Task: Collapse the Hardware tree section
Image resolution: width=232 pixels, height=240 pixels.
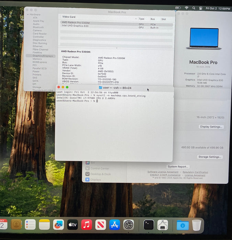Action: pos(28,14)
